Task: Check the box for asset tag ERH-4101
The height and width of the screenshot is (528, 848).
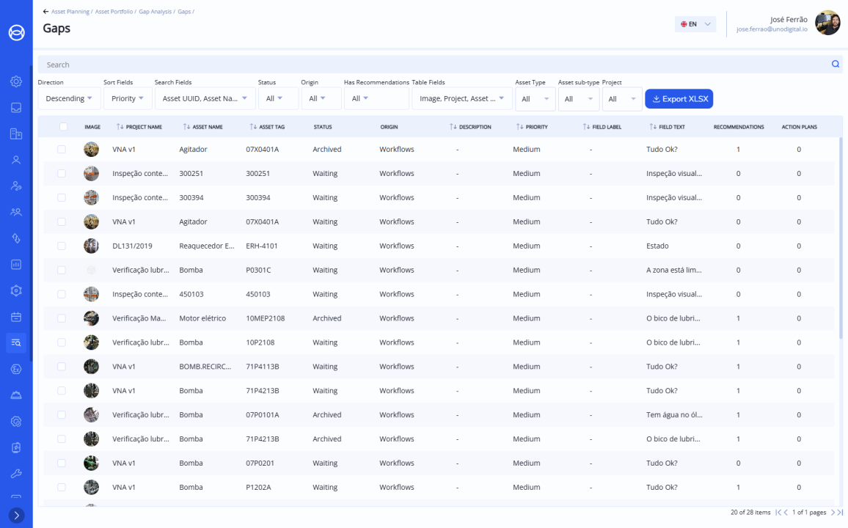Action: 62,246
